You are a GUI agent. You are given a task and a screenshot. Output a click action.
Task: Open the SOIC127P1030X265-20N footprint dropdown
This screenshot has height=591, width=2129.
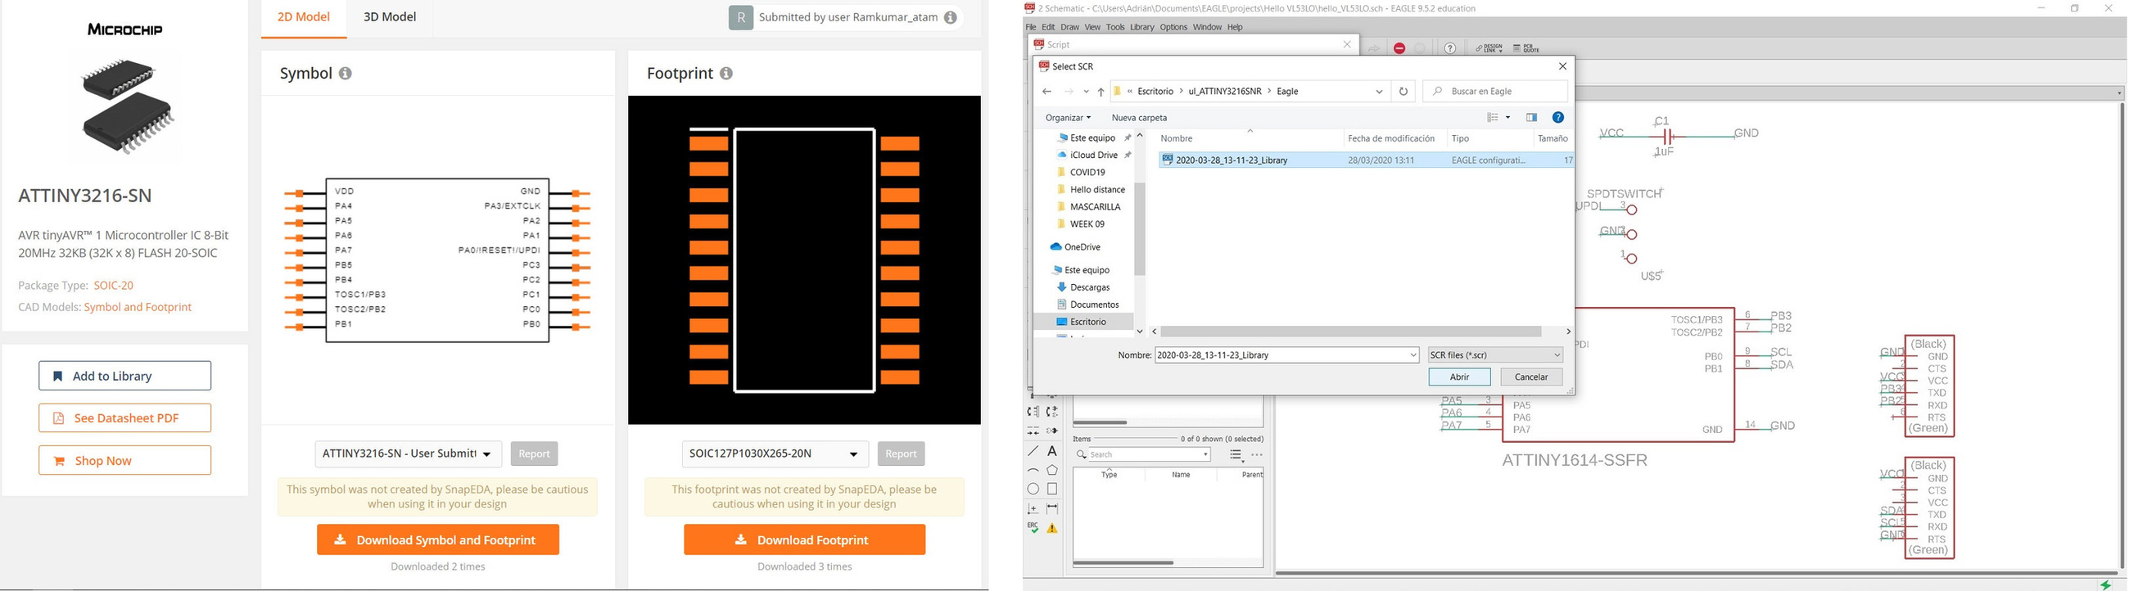coord(775,453)
